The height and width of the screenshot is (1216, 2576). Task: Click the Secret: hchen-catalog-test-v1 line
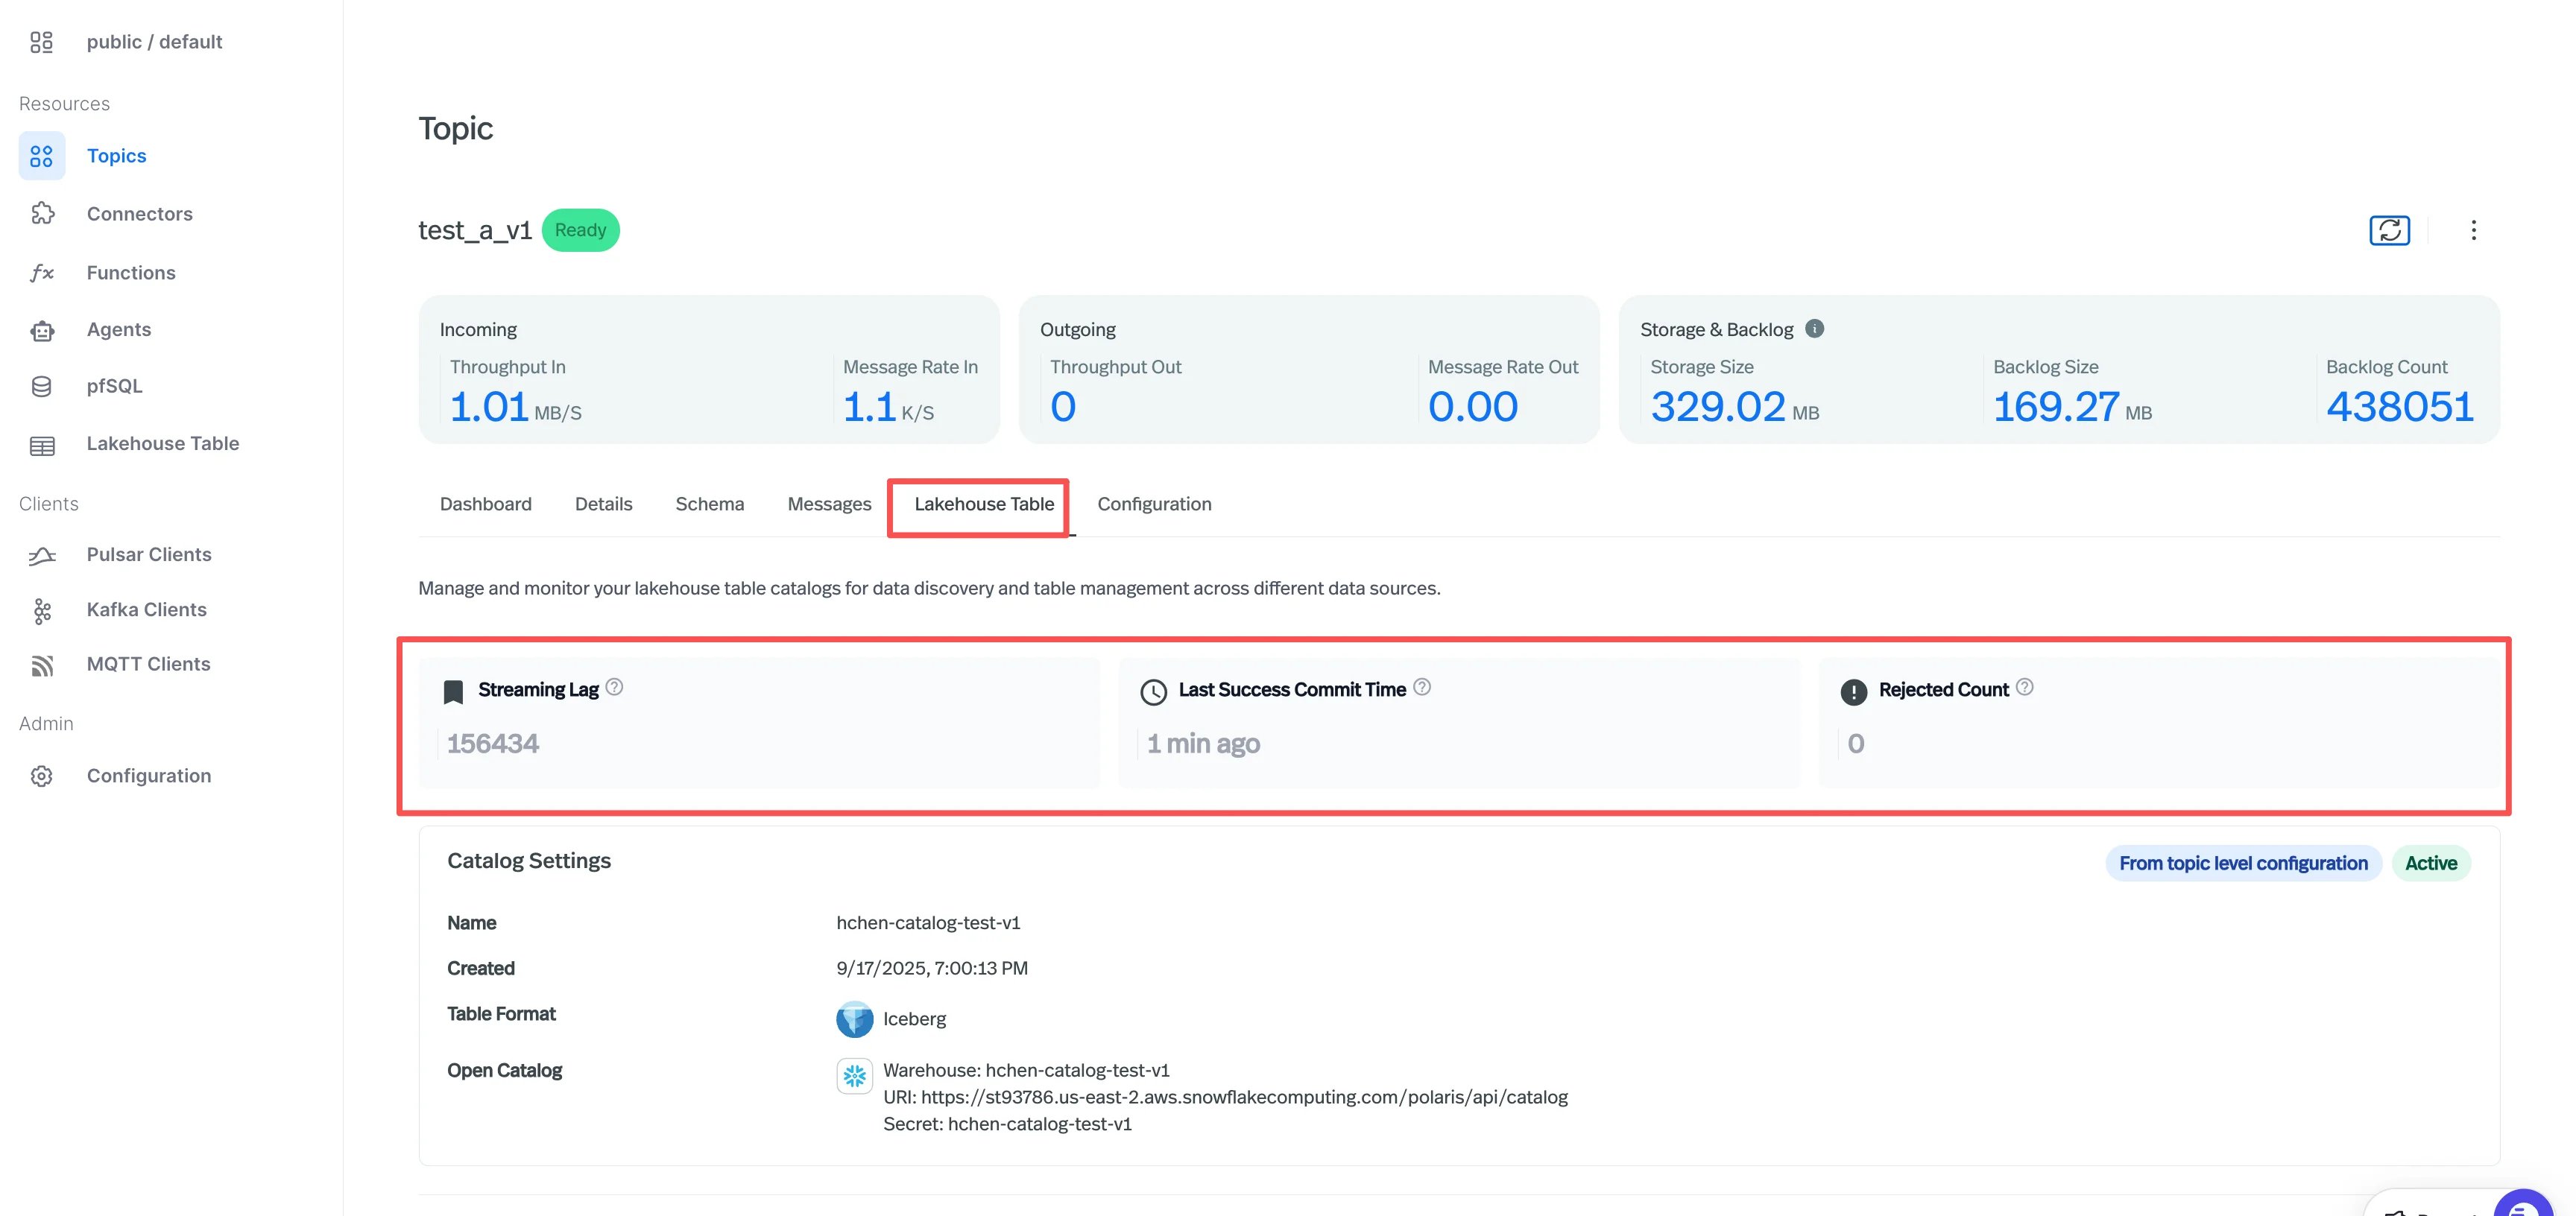coord(1007,1124)
